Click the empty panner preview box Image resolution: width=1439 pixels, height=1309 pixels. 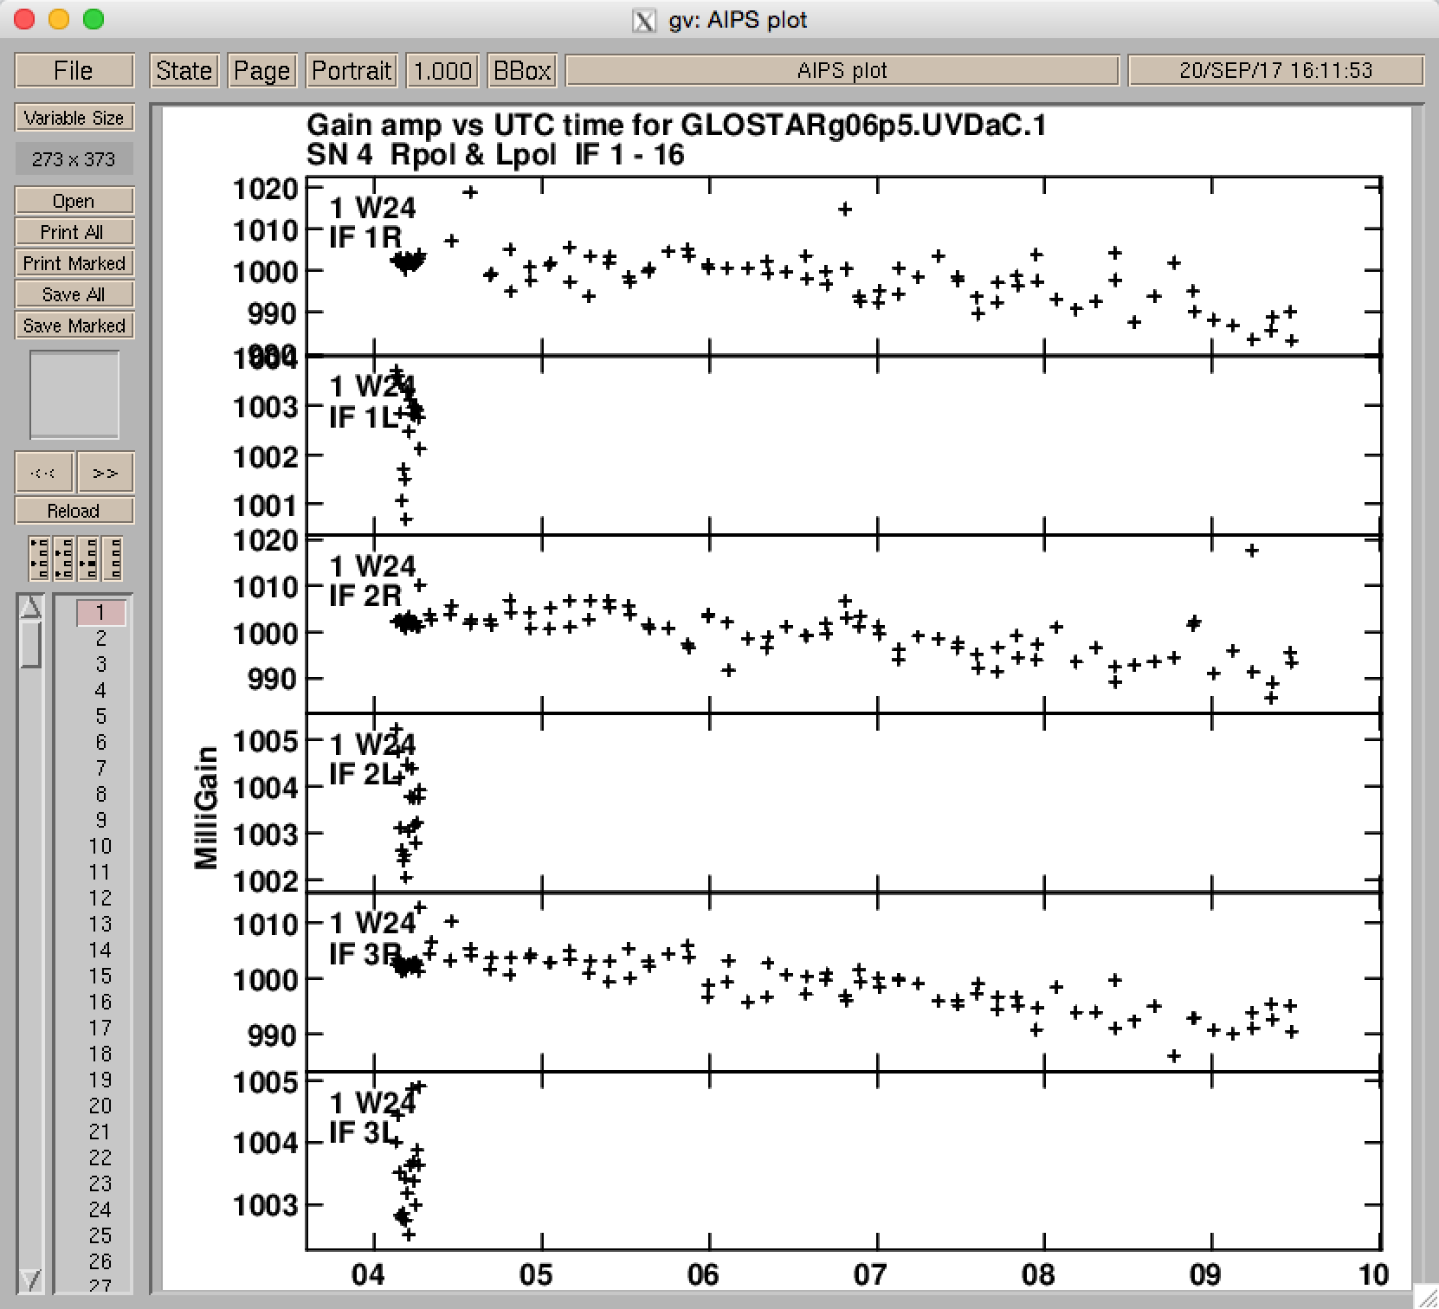pyautogui.click(x=74, y=395)
